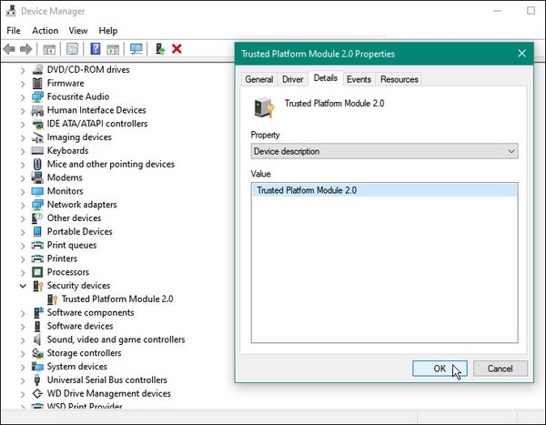Image resolution: width=546 pixels, height=425 pixels.
Task: Switch to the Driver tab
Action: 292,79
